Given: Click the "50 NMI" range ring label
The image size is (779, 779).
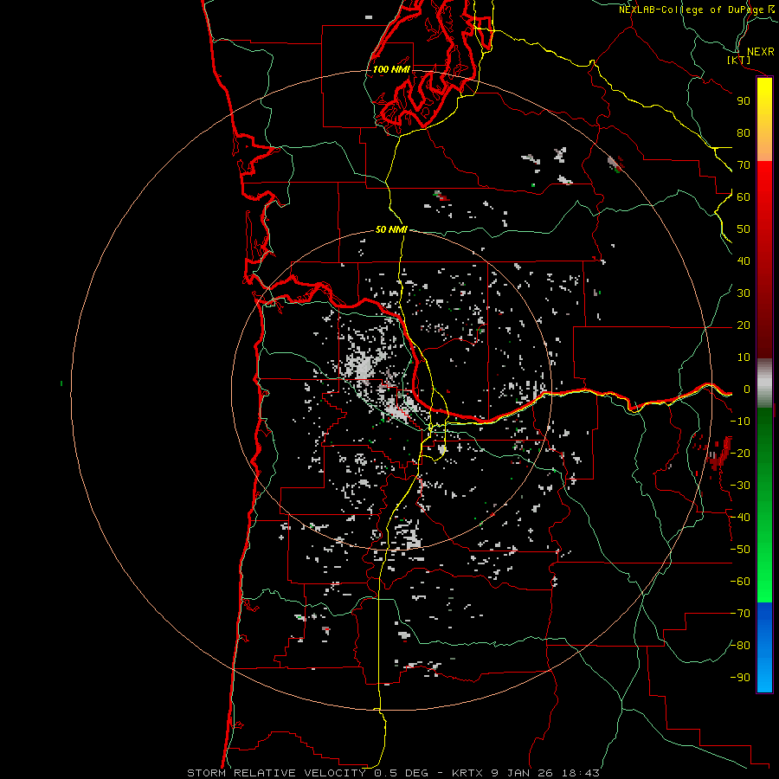Looking at the screenshot, I should 391,229.
